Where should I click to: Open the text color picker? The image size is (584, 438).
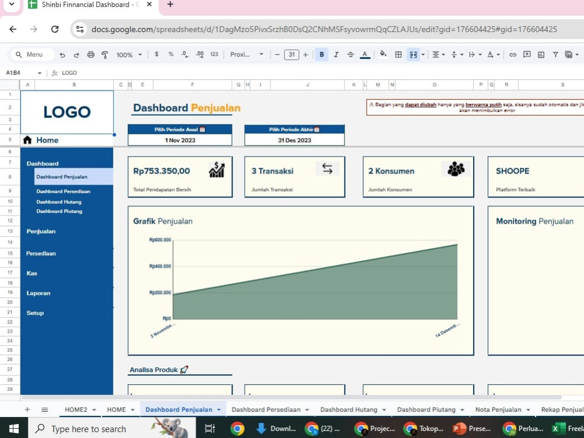[365, 55]
